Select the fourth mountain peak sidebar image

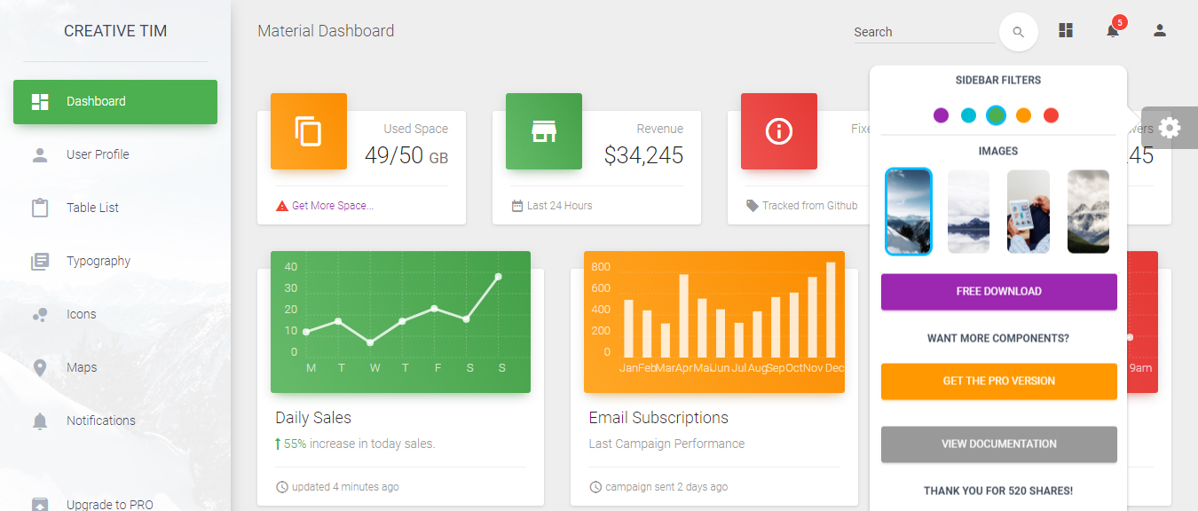point(1088,211)
